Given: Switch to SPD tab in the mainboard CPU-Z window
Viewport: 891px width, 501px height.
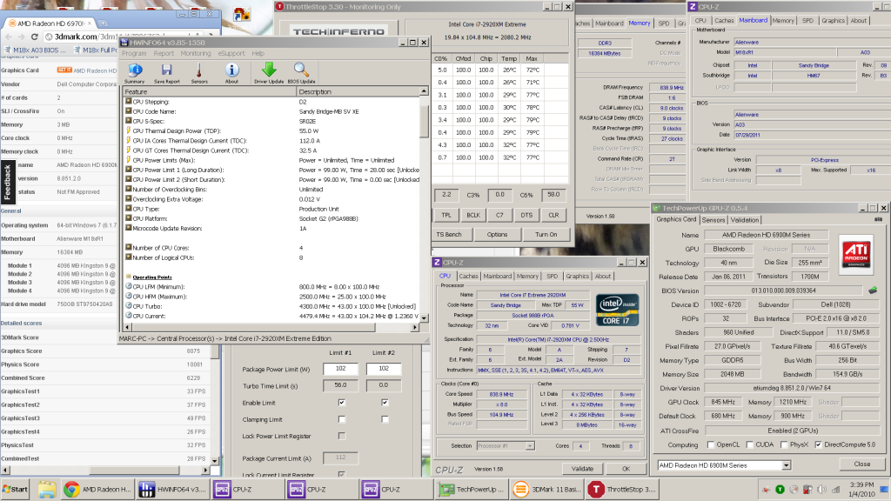Looking at the screenshot, I should [807, 21].
